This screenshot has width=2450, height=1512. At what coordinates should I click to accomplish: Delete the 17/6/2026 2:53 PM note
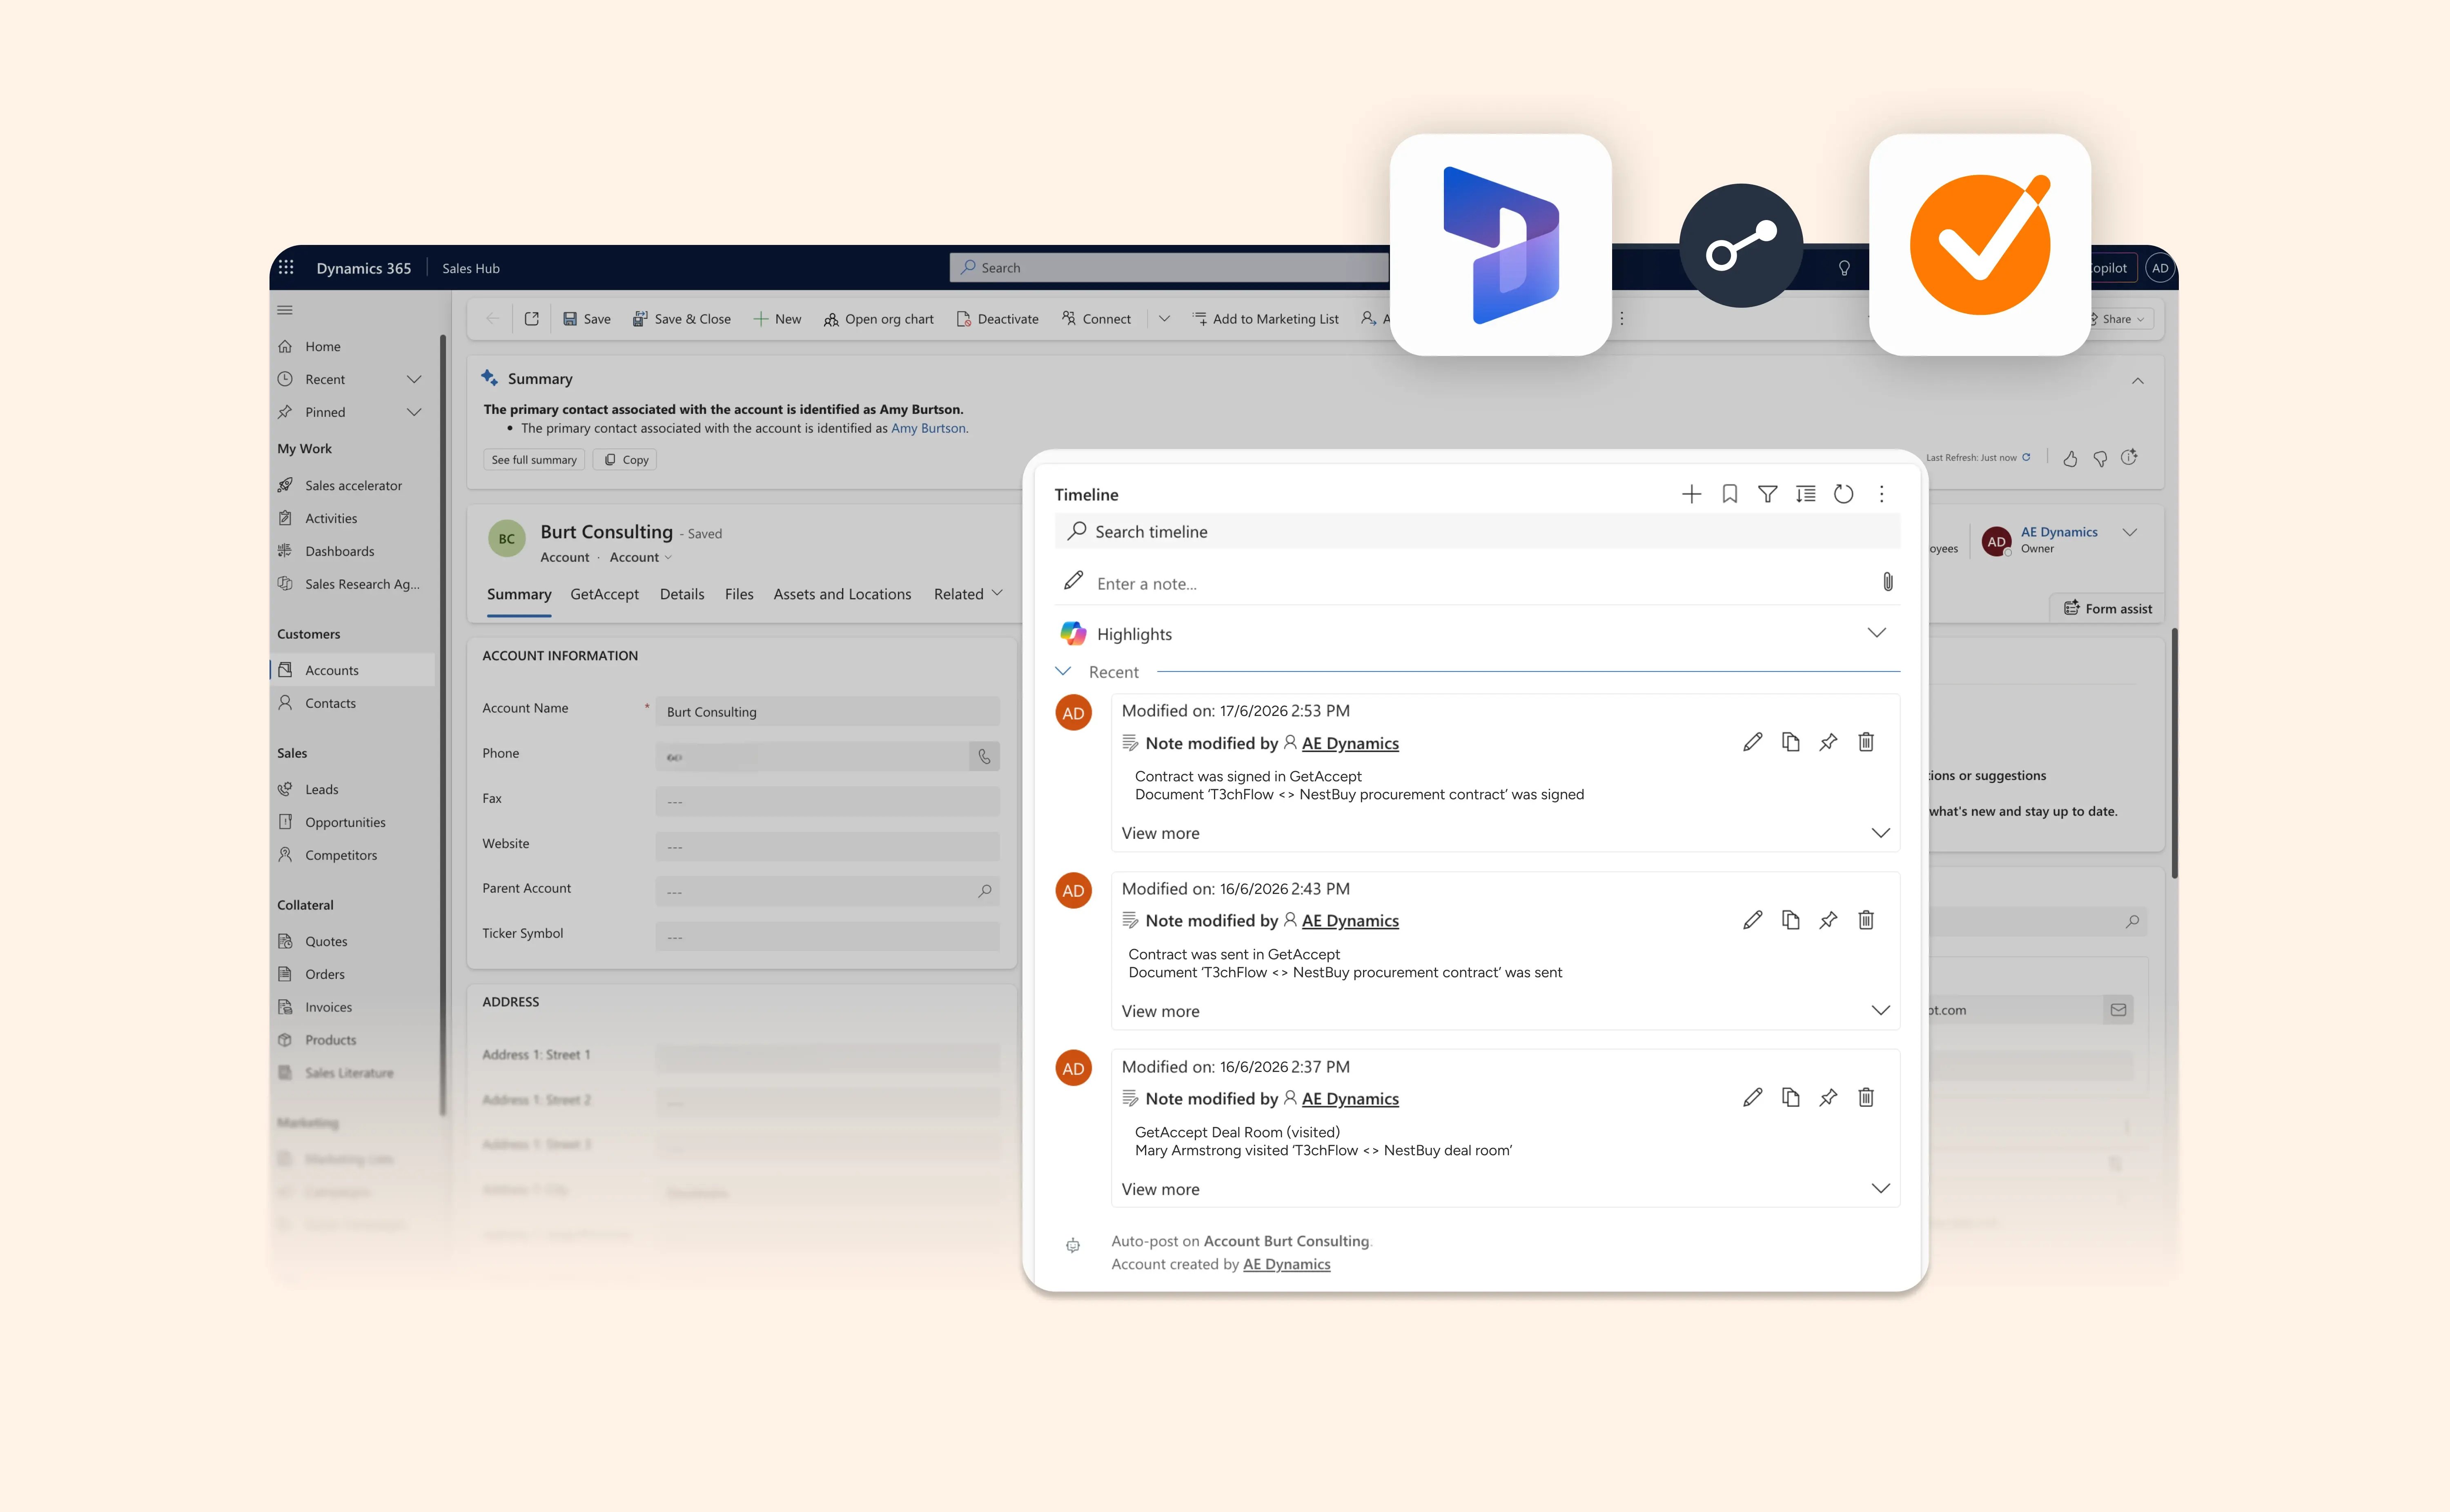(1866, 742)
